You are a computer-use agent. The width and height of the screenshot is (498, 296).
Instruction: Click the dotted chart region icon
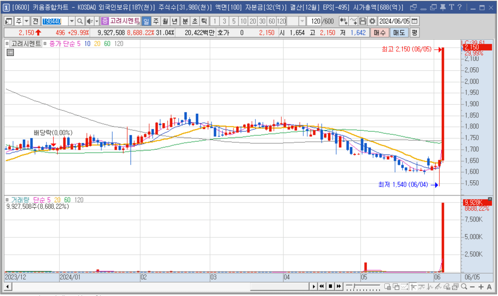[404, 287]
